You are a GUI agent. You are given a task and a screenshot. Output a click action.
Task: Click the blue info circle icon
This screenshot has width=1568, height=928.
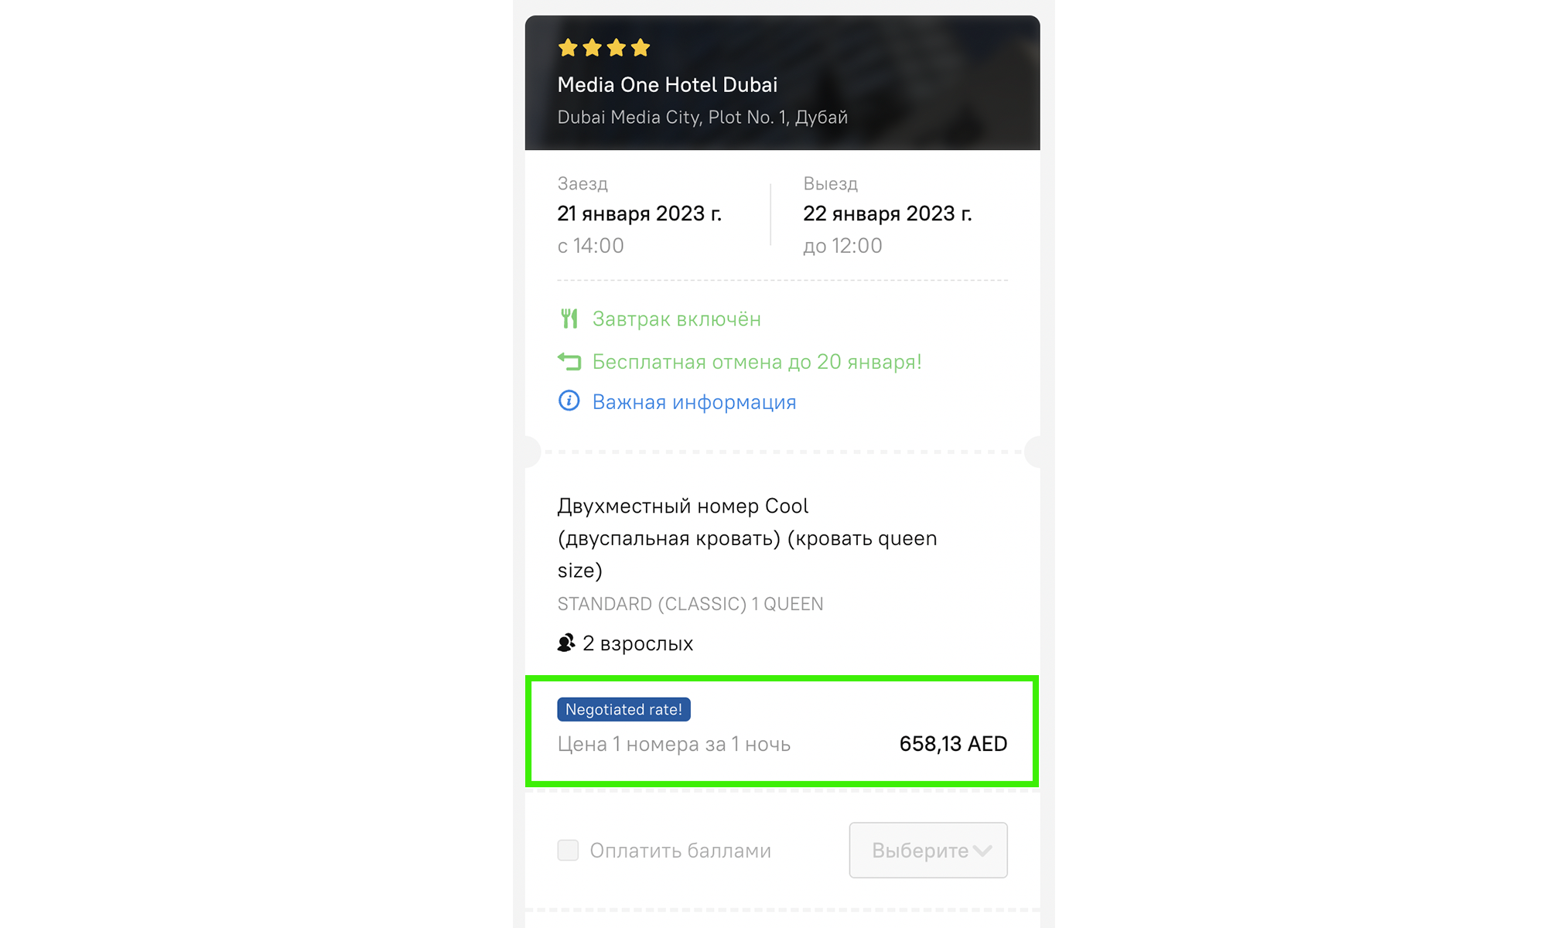569,401
